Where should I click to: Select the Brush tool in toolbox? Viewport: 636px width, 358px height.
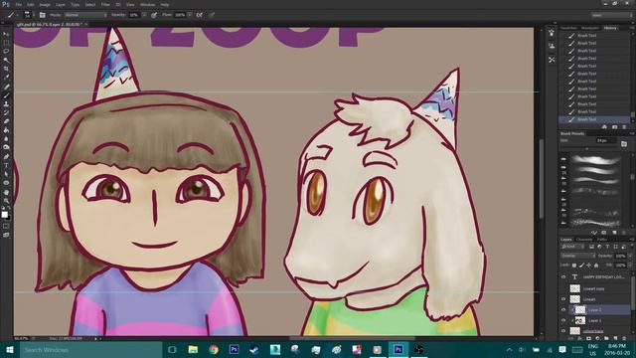coord(6,95)
